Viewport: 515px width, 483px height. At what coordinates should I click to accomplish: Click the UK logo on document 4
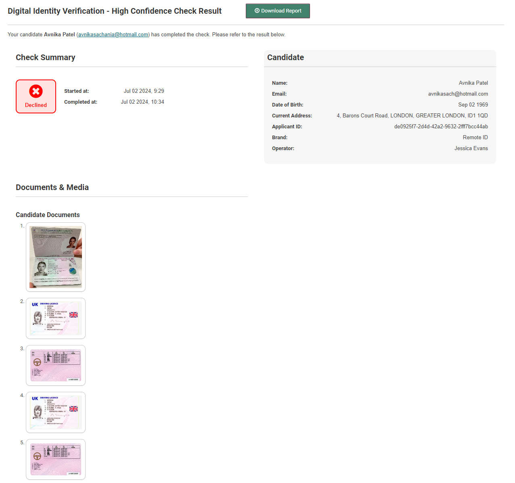[35, 398]
